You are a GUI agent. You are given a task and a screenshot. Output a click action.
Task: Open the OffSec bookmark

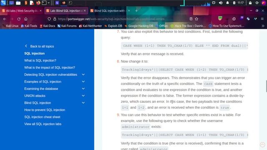click(162, 26)
